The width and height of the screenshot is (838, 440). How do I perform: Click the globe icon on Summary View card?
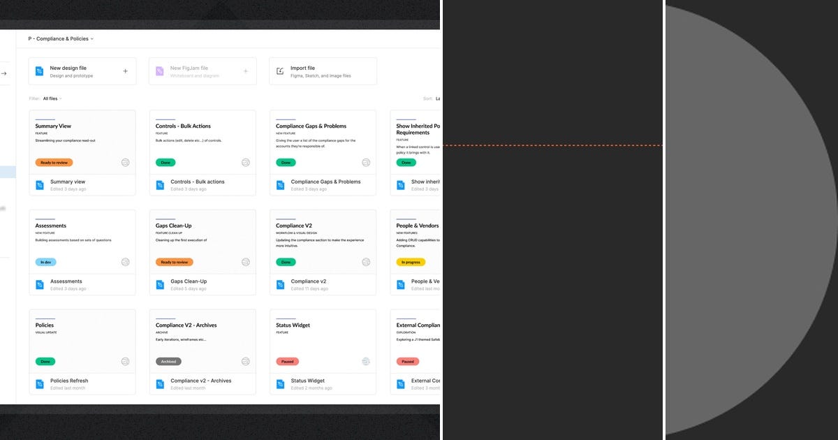point(125,162)
